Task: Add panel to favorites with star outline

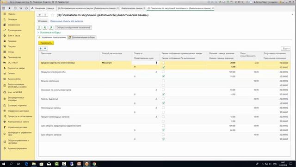Action: (52, 15)
